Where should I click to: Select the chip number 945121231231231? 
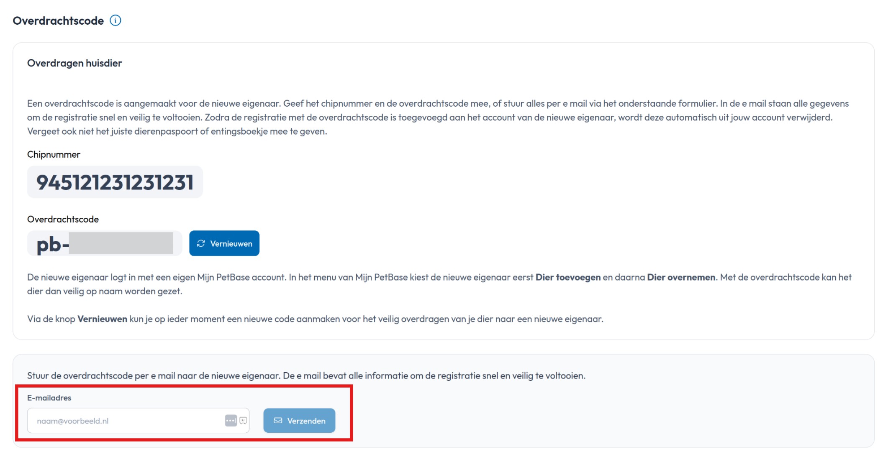pos(115,182)
